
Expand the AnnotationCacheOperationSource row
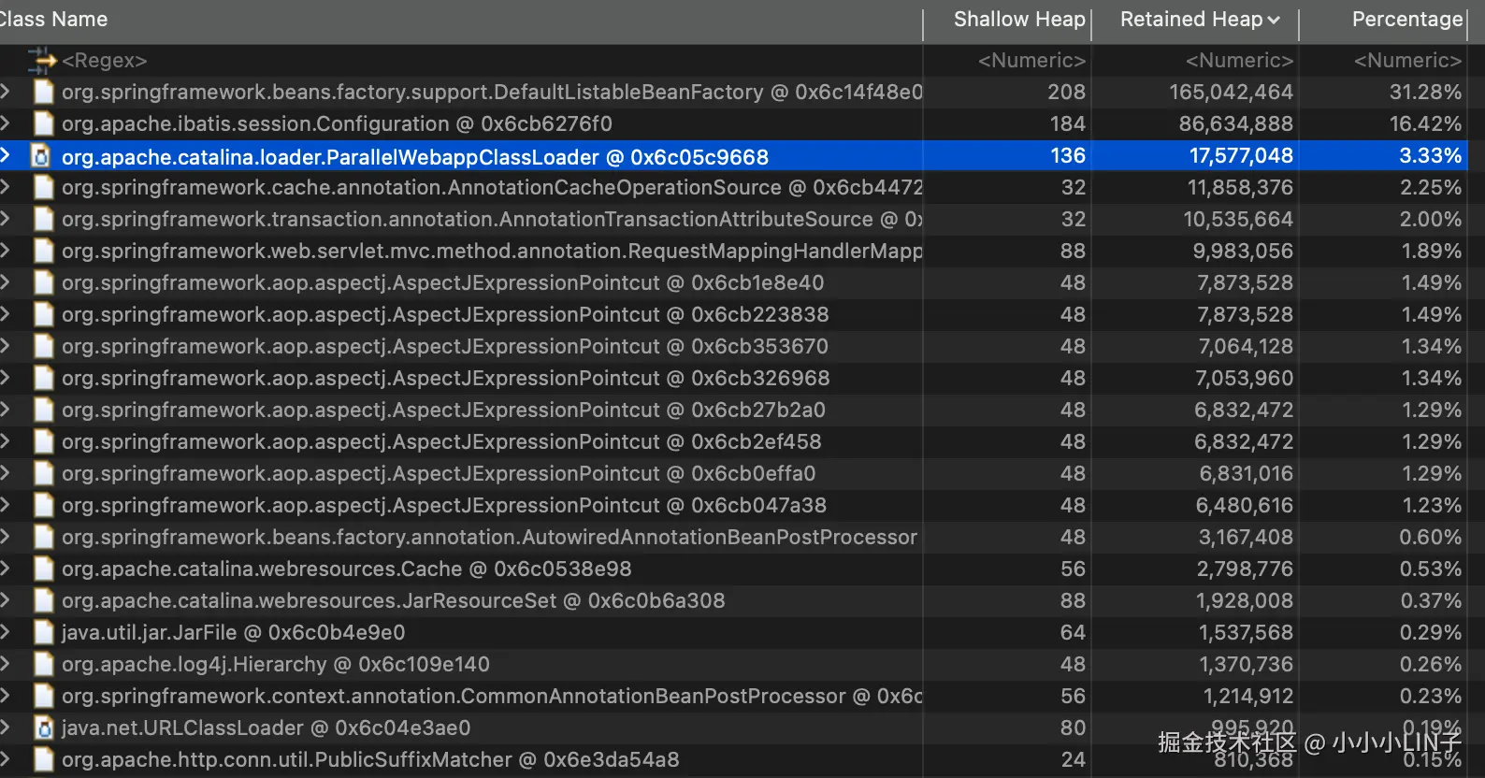point(6,187)
